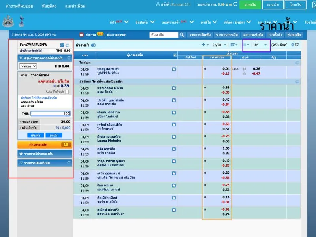This screenshot has height=237, width=316.
Task: Star the match with 1.00 / 0.83 odds
Action: coord(174,149)
